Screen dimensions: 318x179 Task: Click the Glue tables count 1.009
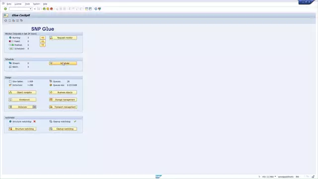coord(30,82)
